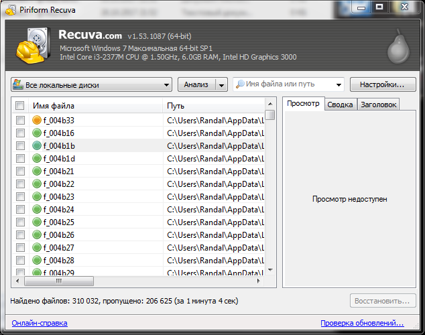The height and width of the screenshot is (335, 425).
Task: Select the file row f_004b27
Action: [x=138, y=247]
